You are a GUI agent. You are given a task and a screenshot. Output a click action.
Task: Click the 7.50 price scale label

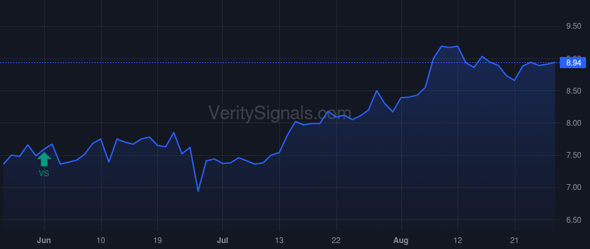tap(573, 155)
